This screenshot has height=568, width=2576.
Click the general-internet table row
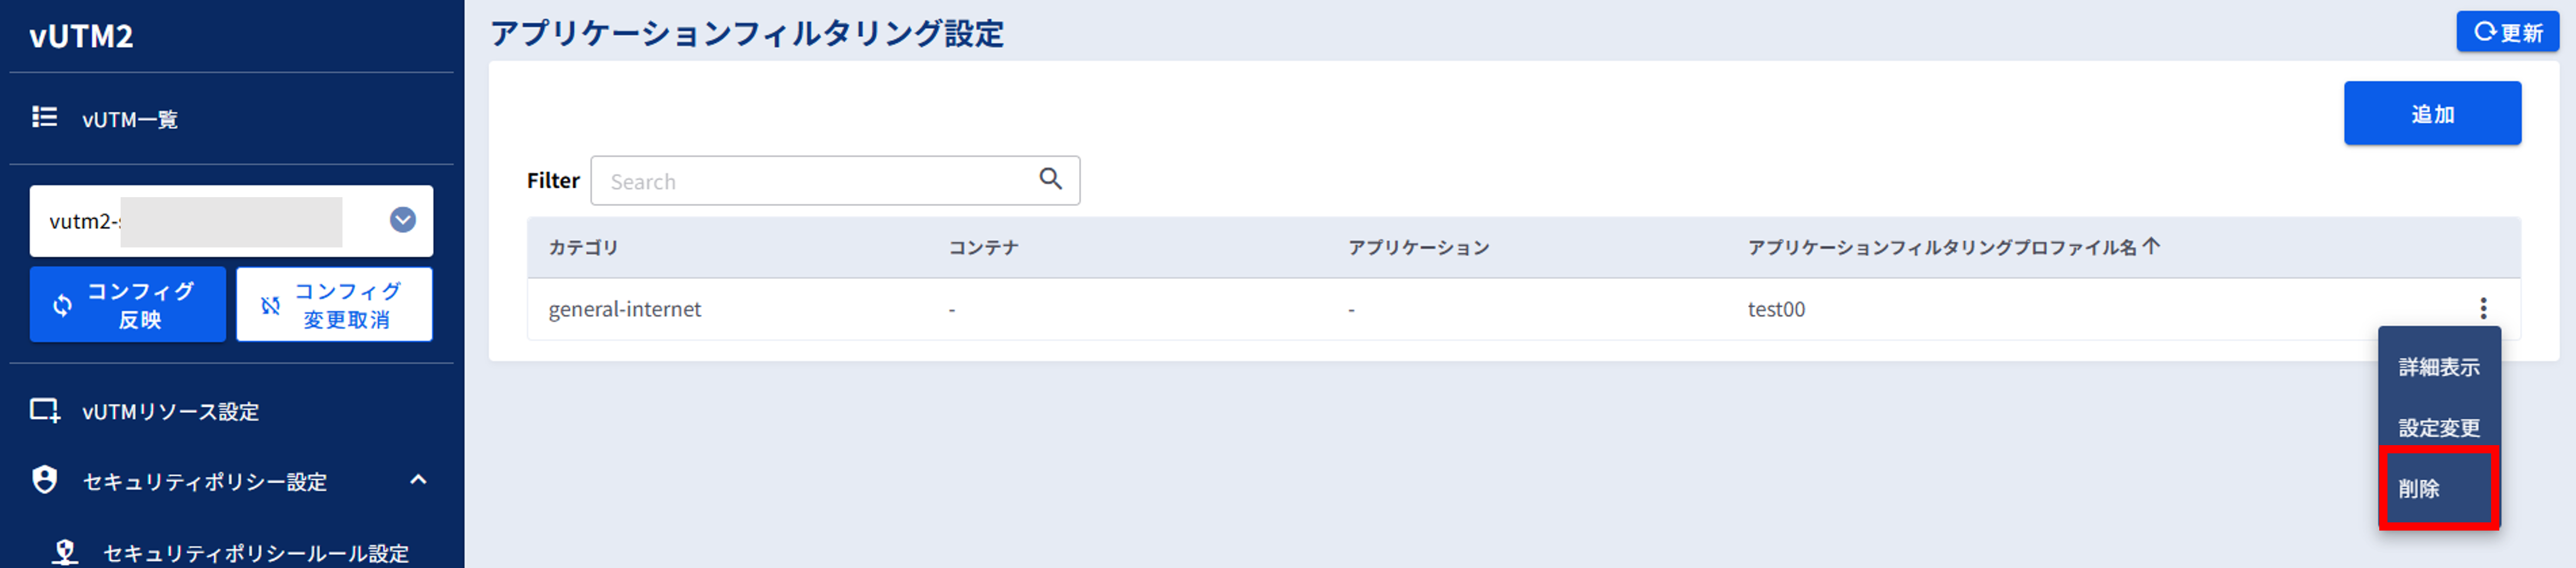pyautogui.click(x=1523, y=309)
